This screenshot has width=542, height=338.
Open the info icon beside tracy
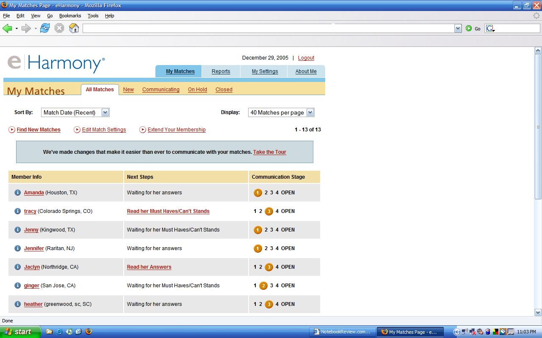click(x=17, y=211)
